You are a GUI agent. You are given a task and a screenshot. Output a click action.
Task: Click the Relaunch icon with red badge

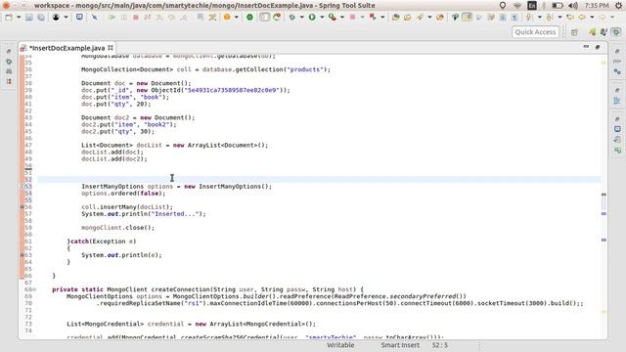click(277, 18)
